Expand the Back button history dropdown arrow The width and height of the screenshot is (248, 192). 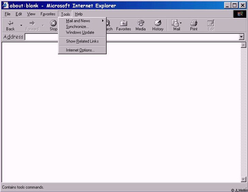21,25
